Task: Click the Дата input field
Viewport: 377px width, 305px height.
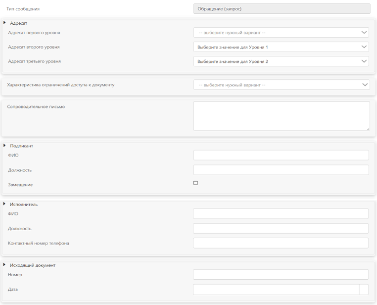Action: pos(276,290)
